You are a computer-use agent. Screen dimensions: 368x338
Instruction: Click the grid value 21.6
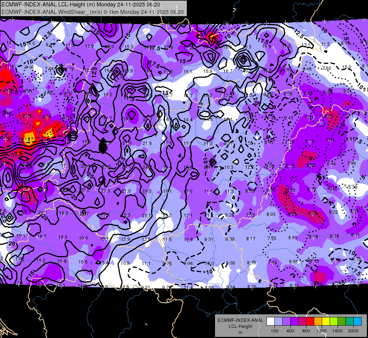[147, 143]
